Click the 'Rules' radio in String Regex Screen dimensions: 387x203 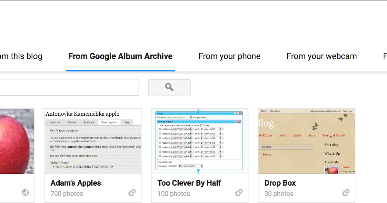click(201, 125)
